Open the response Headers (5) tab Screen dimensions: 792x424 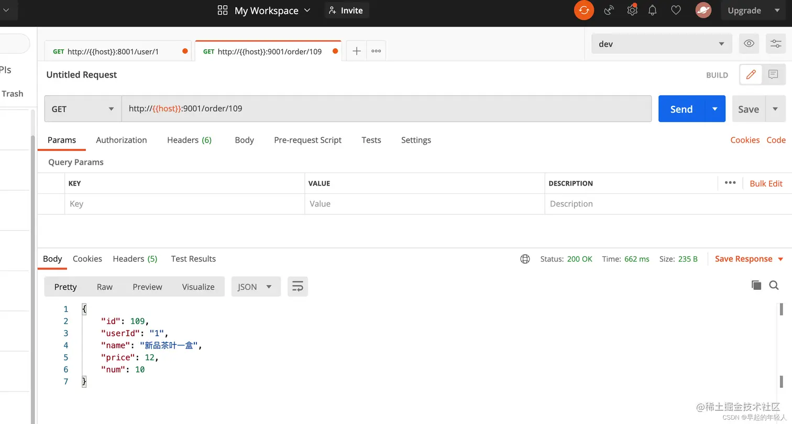(135, 258)
